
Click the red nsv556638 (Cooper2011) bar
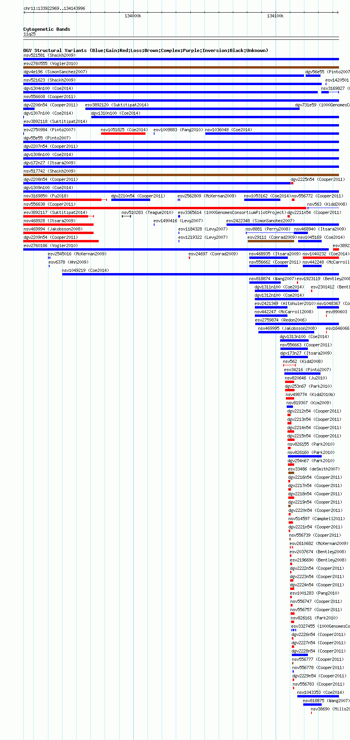(165, 208)
